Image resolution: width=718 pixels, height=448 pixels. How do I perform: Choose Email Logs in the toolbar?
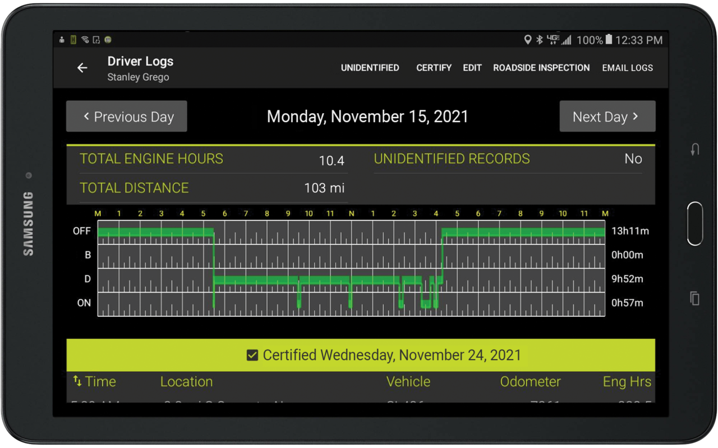[x=627, y=68]
